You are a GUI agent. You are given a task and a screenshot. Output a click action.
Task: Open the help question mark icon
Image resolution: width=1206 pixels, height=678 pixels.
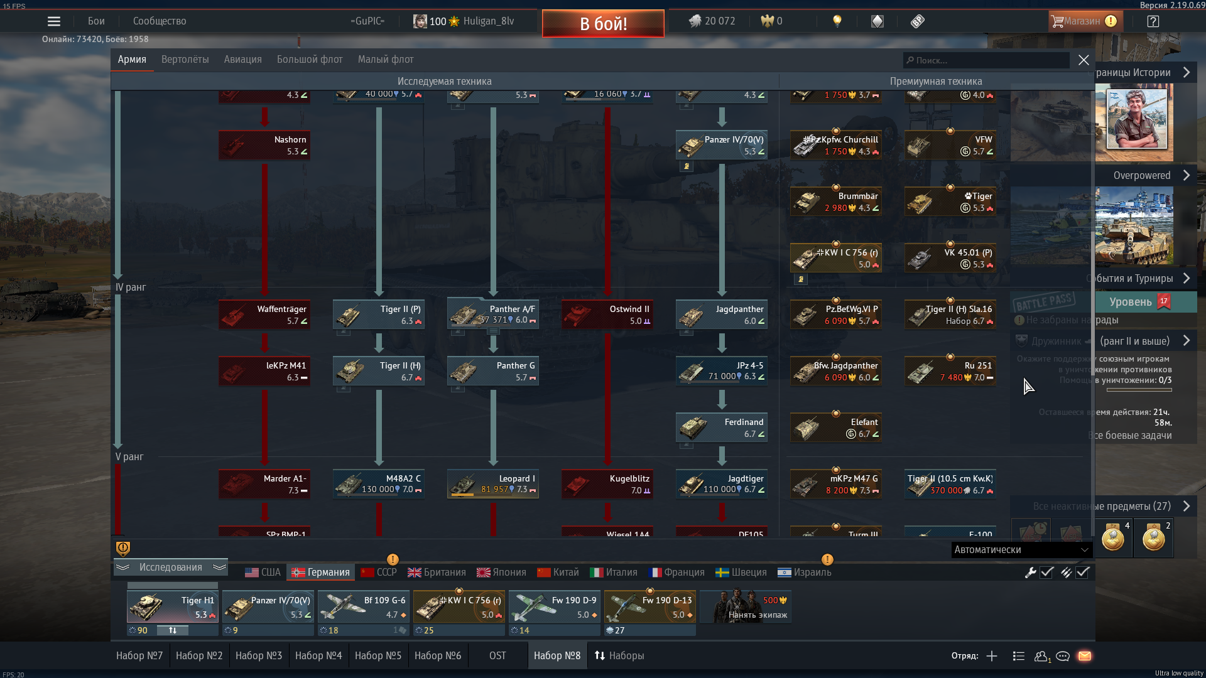[1153, 21]
